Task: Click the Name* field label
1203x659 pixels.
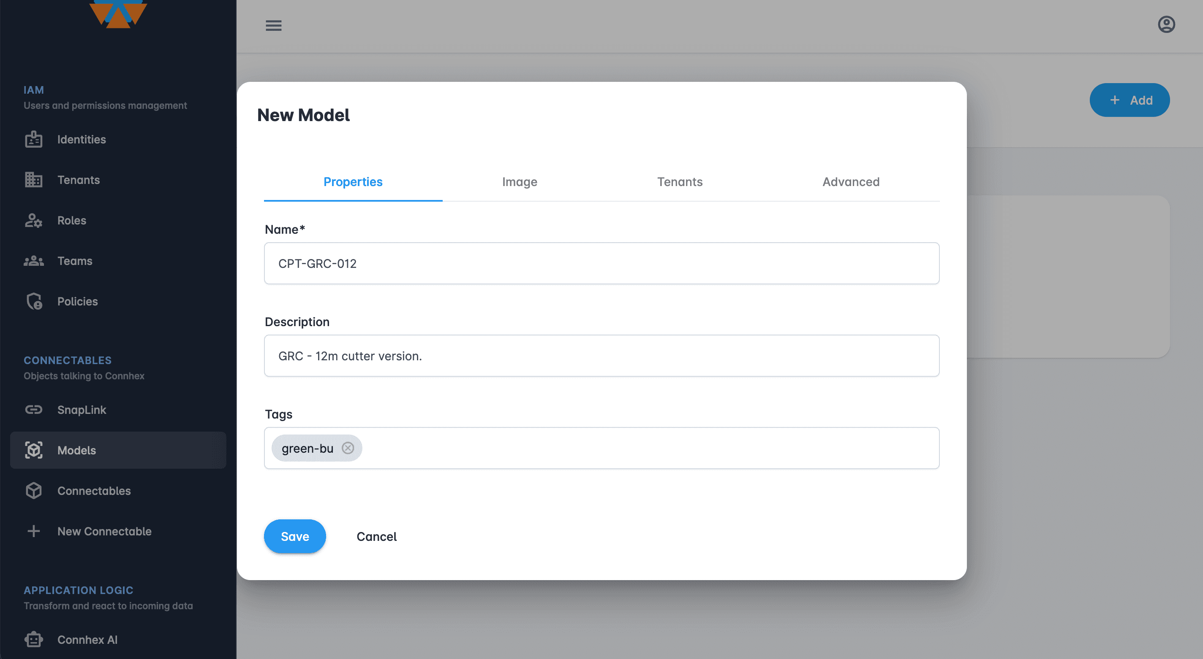Action: pos(285,230)
